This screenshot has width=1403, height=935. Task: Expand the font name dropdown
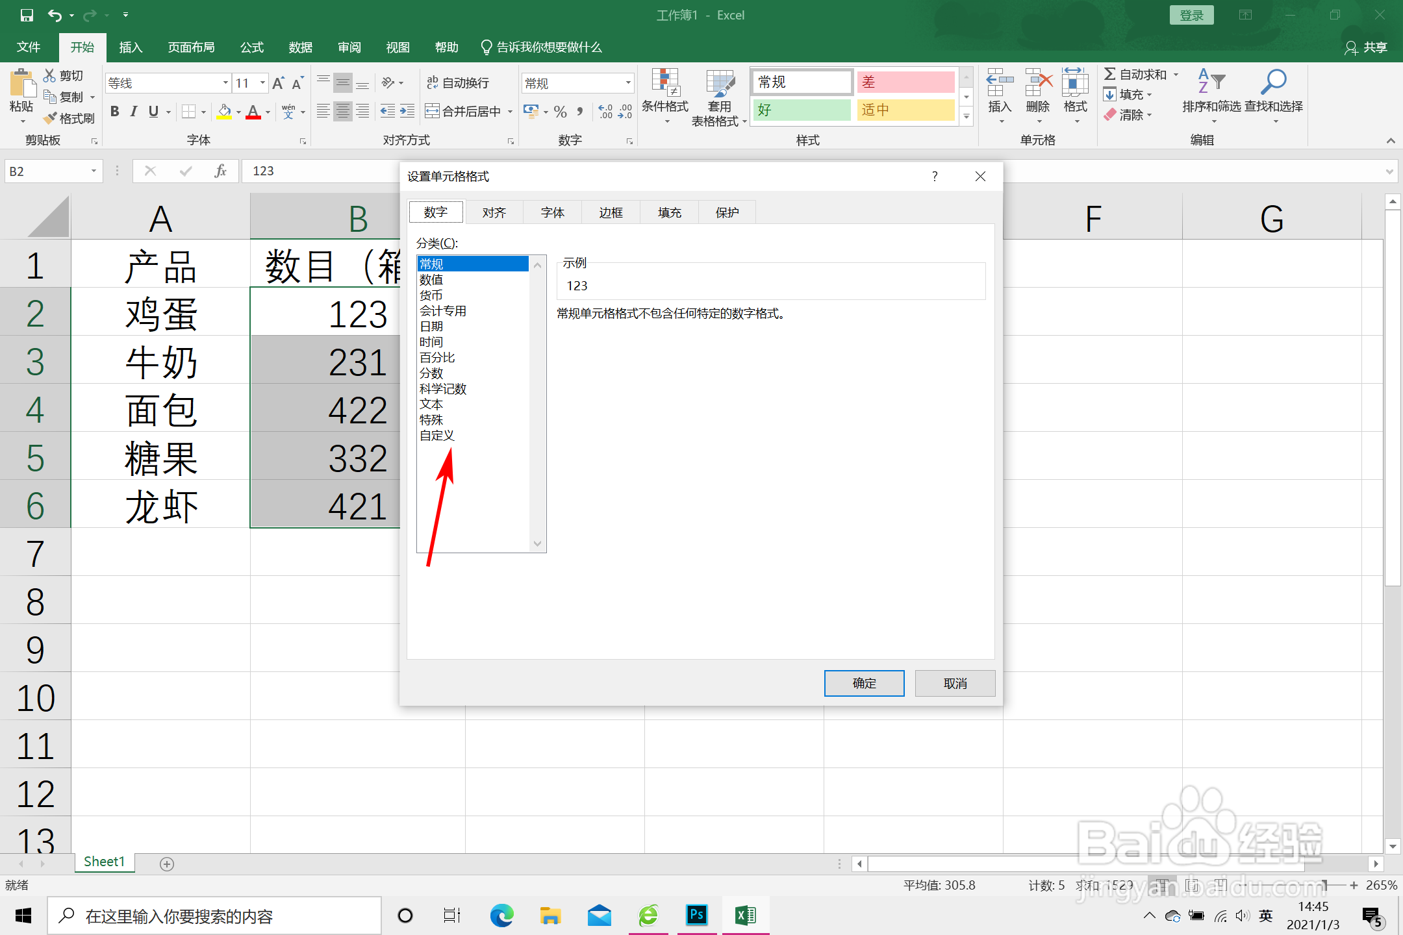[225, 83]
